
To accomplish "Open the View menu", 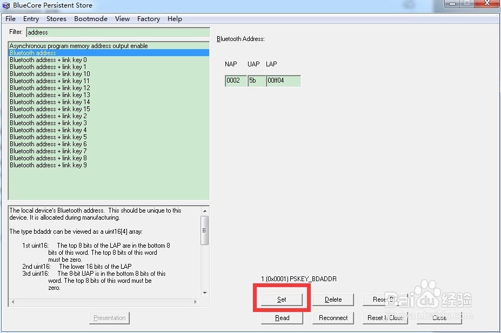I will (122, 19).
